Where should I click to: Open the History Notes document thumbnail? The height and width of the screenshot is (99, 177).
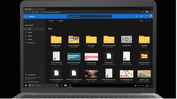126,56
